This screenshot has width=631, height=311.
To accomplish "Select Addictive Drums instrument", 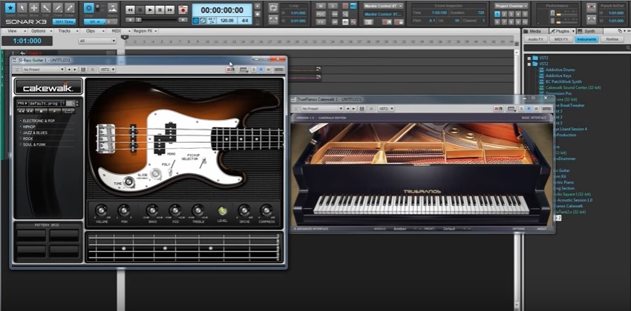I will tap(560, 70).
